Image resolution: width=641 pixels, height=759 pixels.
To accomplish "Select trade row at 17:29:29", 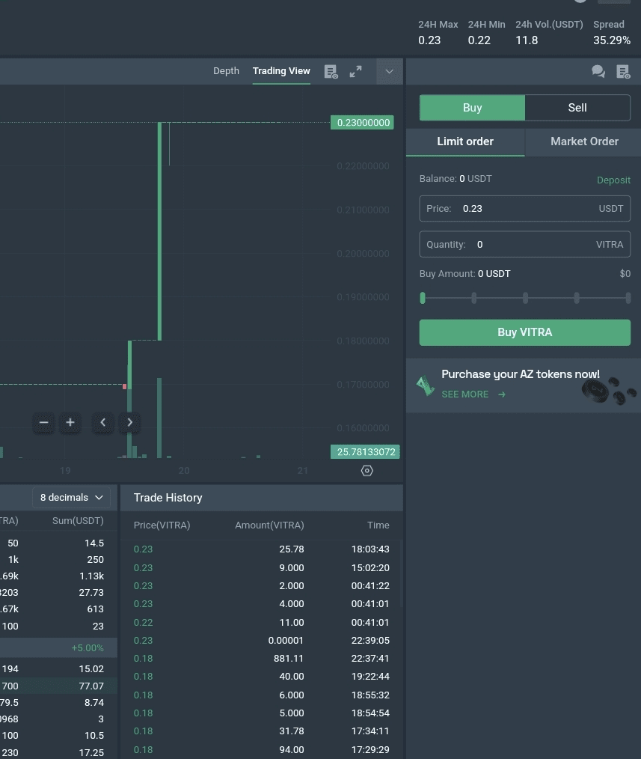I will point(261,750).
